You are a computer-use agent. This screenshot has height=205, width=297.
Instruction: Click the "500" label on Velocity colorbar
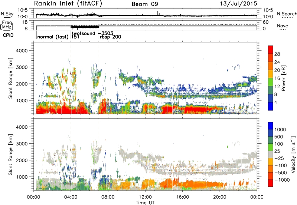278,137
